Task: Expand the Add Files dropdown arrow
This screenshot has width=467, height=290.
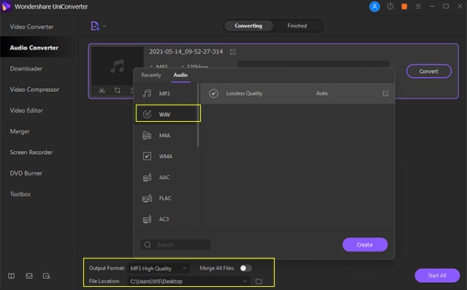Action: pyautogui.click(x=104, y=26)
